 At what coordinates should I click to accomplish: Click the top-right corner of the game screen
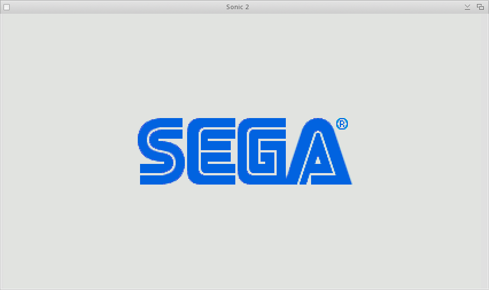(486, 16)
